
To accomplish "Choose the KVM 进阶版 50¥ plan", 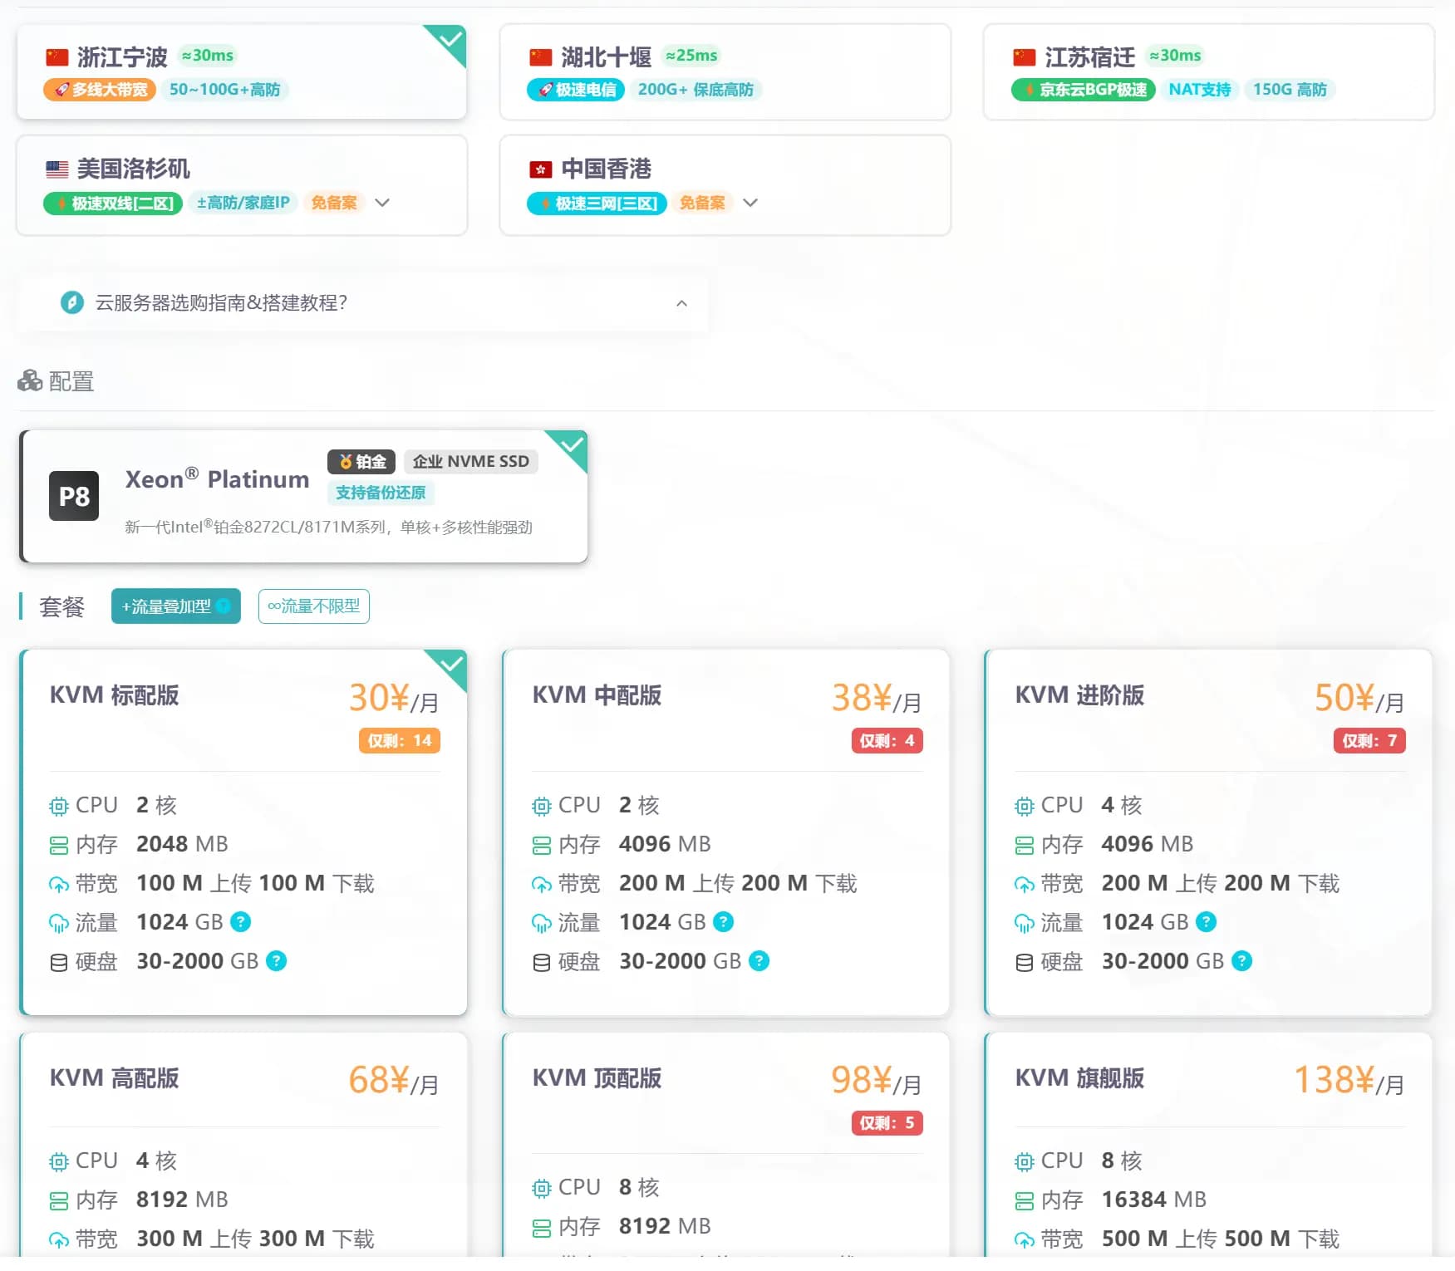I will point(1207,831).
